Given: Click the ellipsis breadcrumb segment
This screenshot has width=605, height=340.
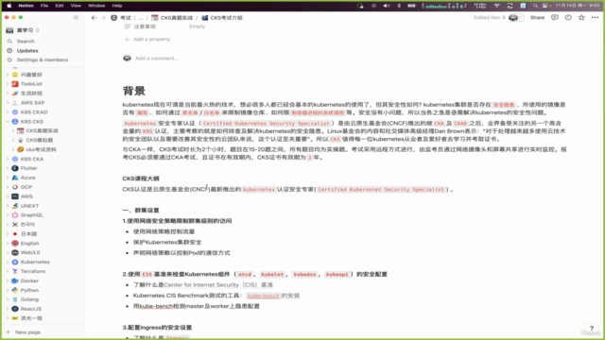Looking at the screenshot, I should 141,18.
